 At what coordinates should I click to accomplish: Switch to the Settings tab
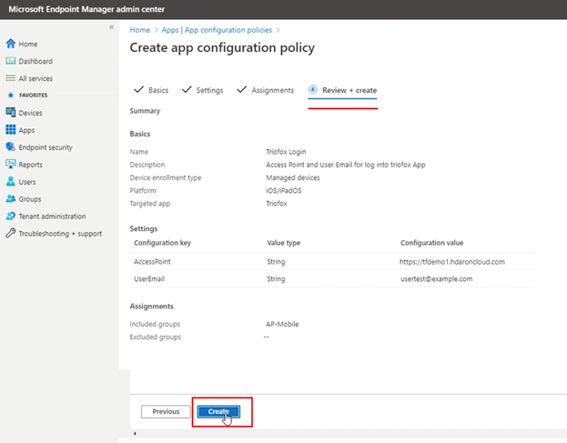(x=209, y=90)
